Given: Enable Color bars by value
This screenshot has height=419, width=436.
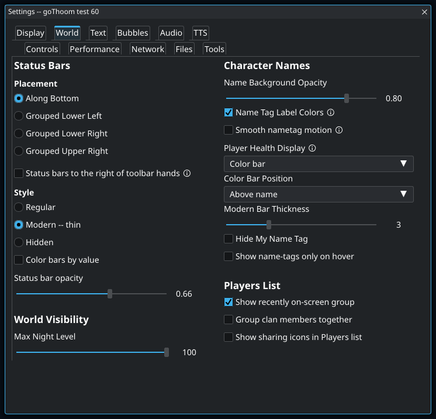Looking at the screenshot, I should [x=19, y=260].
